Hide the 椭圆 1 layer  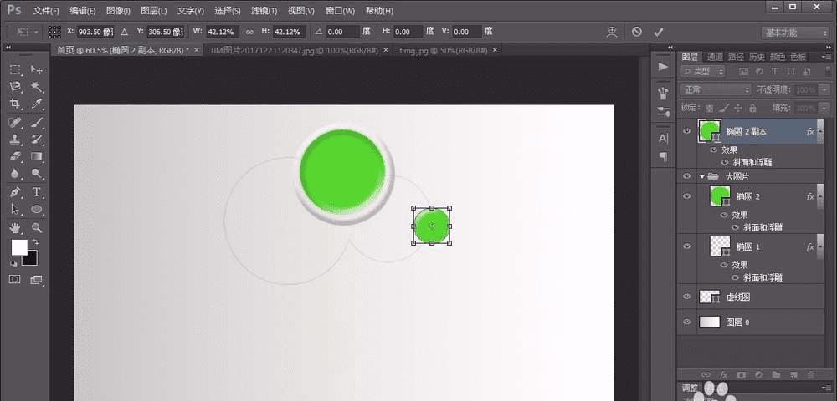pyautogui.click(x=687, y=246)
